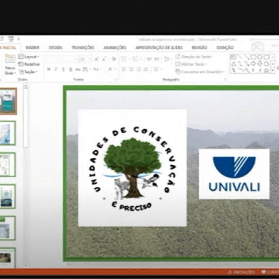This screenshot has width=279, height=279.
Task: Open Apresentação de Slides tab
Action: pos(159,48)
